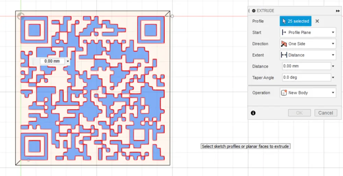Click the top-right QR finder pattern center square

[x=151, y=30]
